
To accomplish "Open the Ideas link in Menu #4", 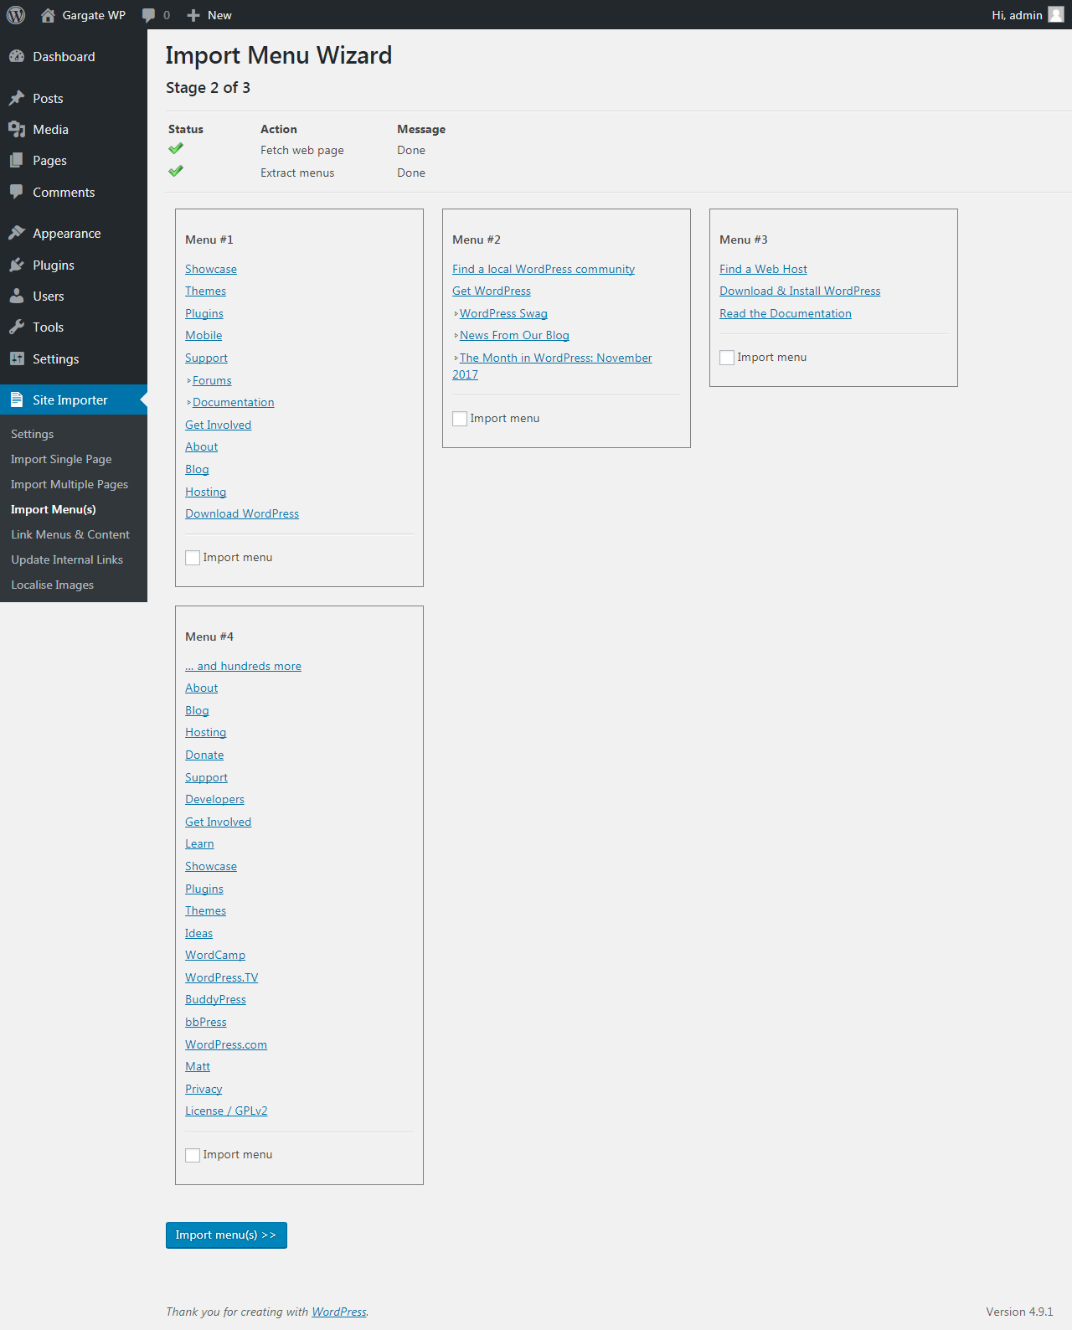I will tap(198, 933).
